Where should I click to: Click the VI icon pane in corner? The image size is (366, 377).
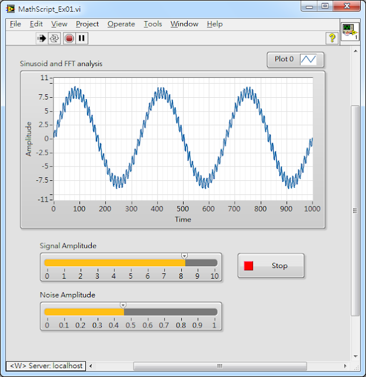[x=350, y=32]
